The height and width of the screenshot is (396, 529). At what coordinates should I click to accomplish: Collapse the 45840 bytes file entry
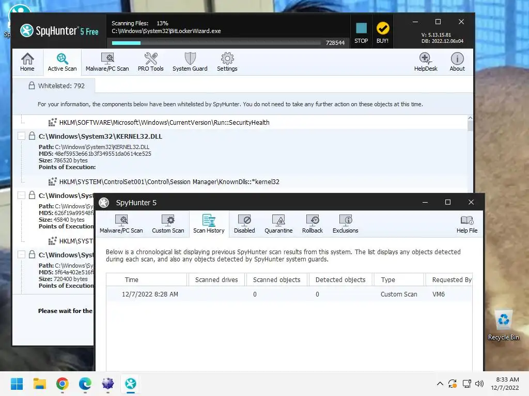(21, 195)
